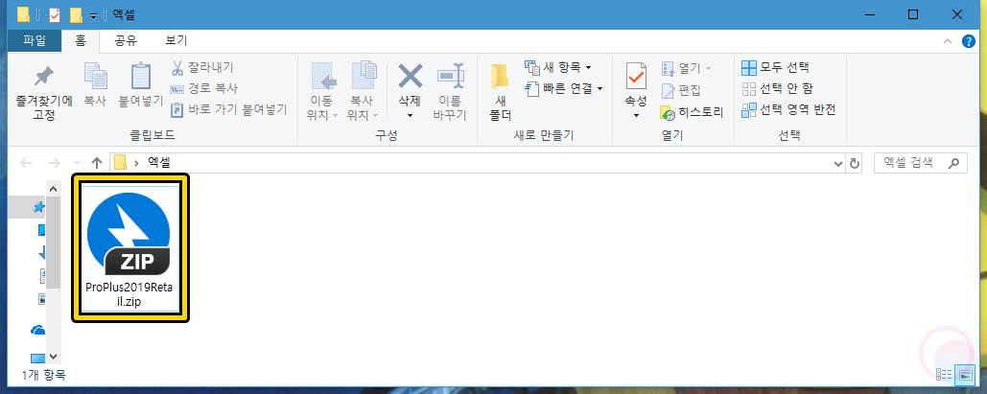Open recent locations dropdown arrow
Screen dimensions: 987x394
point(78,164)
